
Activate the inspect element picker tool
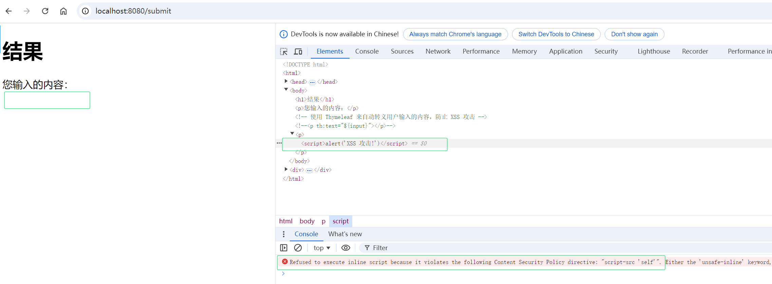click(284, 52)
